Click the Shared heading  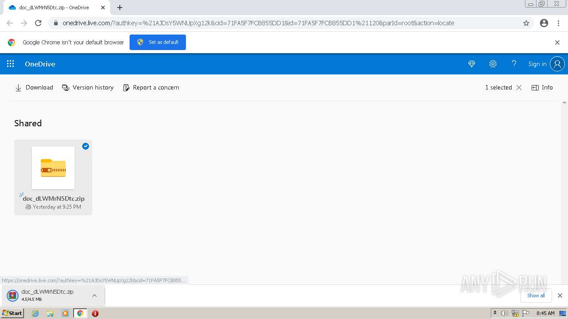(28, 123)
